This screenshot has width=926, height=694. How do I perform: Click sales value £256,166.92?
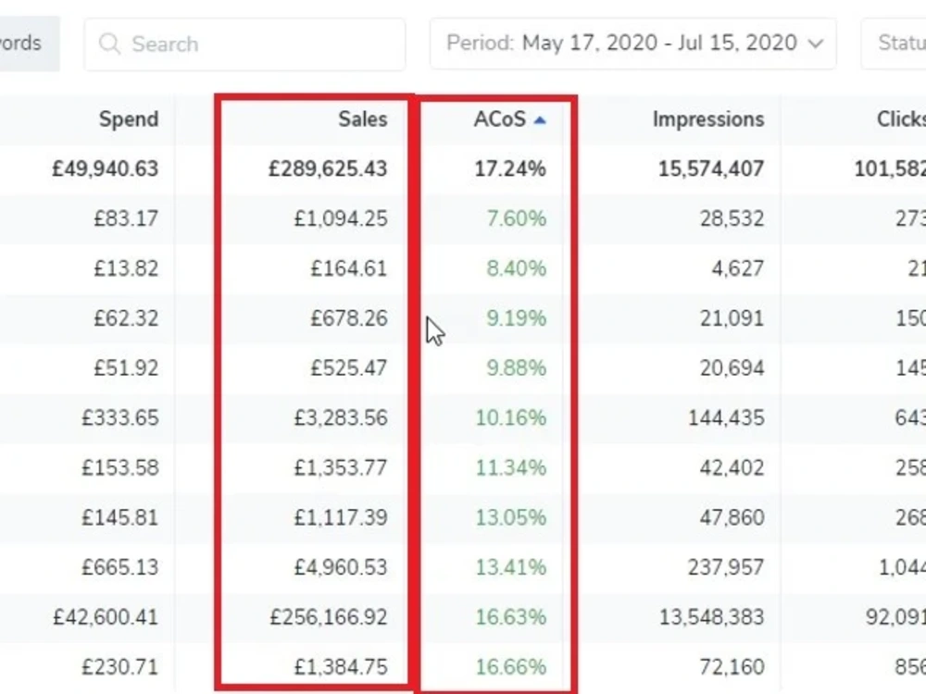pyautogui.click(x=329, y=617)
